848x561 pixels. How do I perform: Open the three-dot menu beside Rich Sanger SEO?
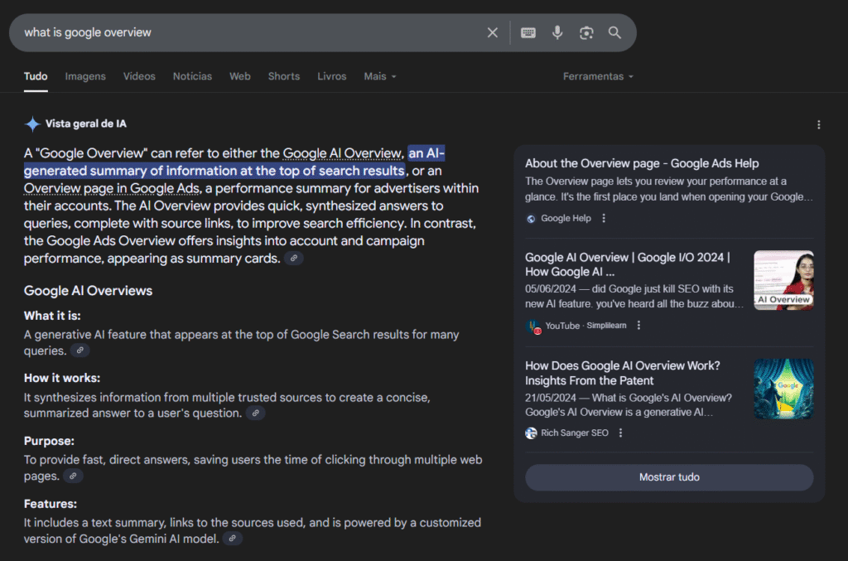coord(621,433)
